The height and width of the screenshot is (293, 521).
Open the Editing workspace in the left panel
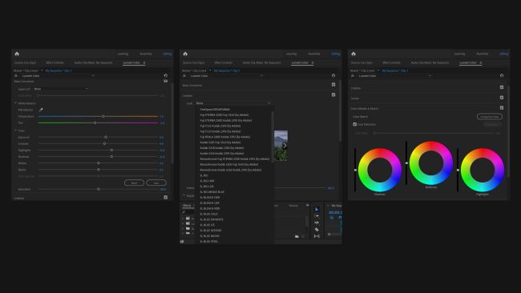[168, 54]
